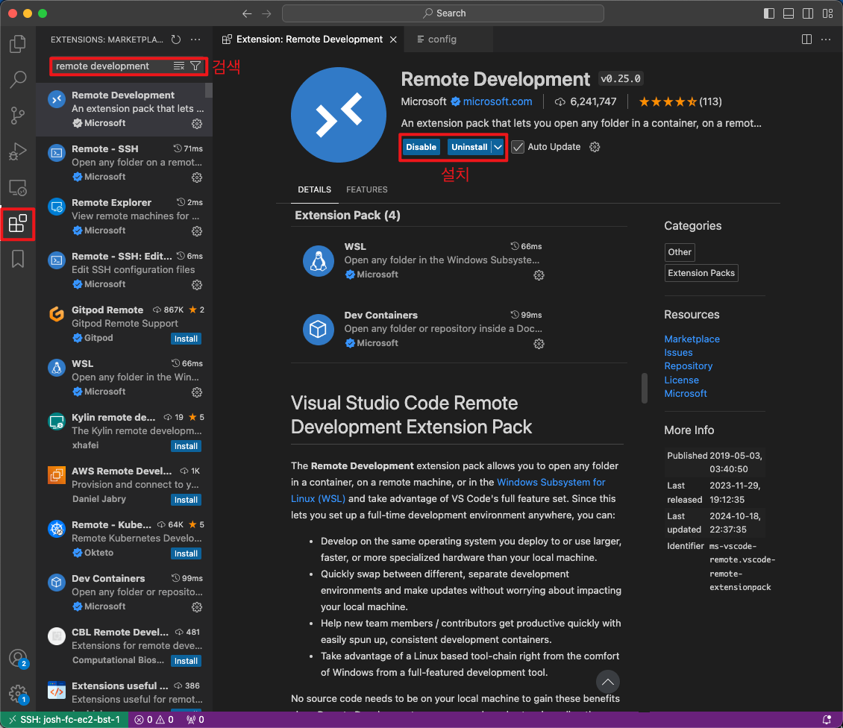Install the Gitpod Remote extension

(186, 339)
